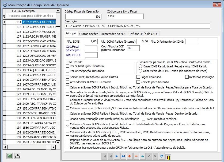
Task: Check Informar transportadora para este CFOP
Action: click(67, 148)
